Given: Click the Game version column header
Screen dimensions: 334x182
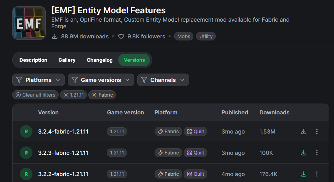Looking at the screenshot, I should (125, 112).
